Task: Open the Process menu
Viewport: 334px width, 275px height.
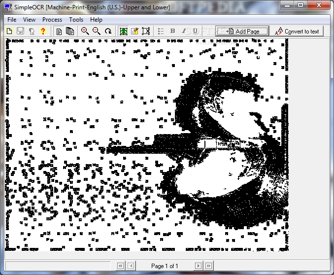Action: point(52,20)
